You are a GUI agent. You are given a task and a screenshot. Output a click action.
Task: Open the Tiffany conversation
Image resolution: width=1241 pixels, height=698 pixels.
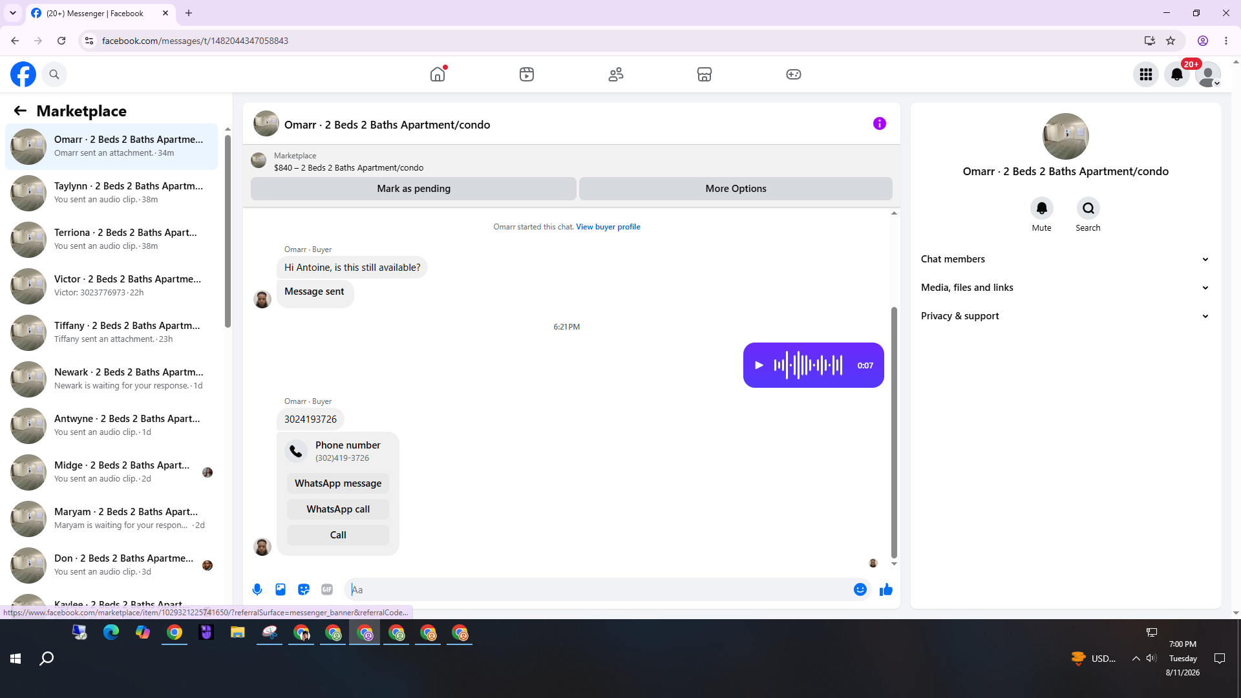click(x=112, y=332)
